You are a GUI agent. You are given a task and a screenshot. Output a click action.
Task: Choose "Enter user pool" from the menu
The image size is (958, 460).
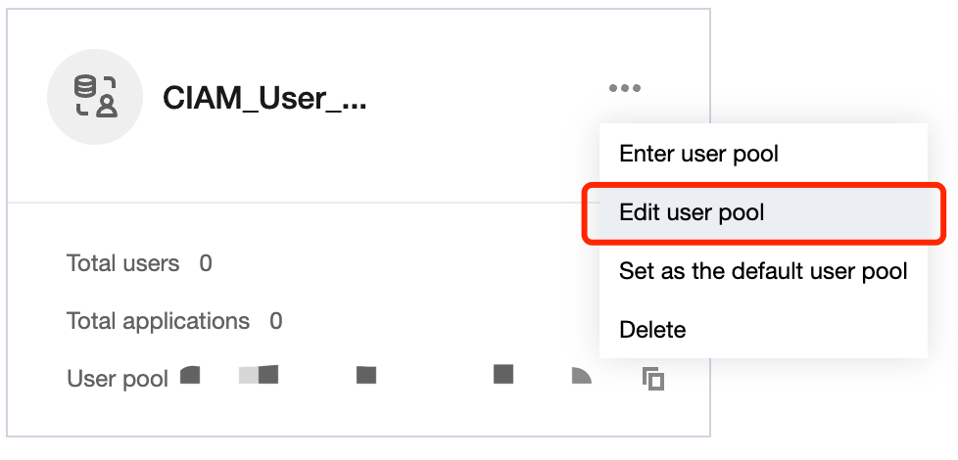(x=698, y=154)
